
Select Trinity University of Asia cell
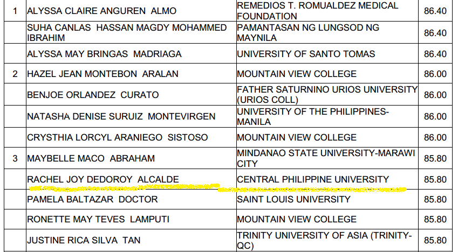tap(324, 241)
